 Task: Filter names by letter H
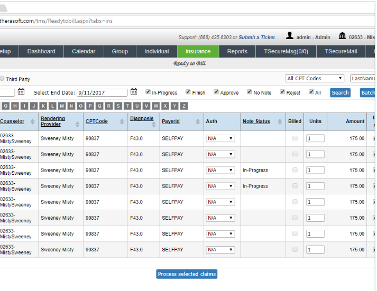click(x=15, y=106)
